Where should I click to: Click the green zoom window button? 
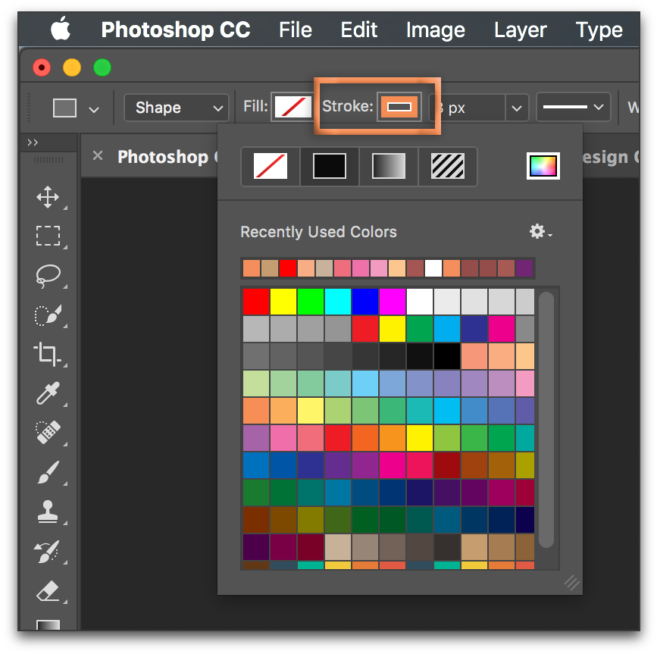102,67
